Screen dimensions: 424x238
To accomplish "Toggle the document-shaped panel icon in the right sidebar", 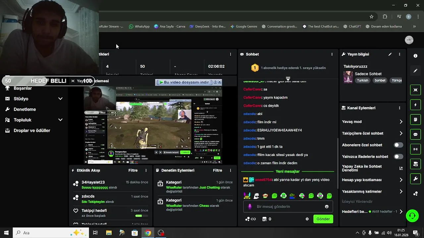I will (415, 119).
